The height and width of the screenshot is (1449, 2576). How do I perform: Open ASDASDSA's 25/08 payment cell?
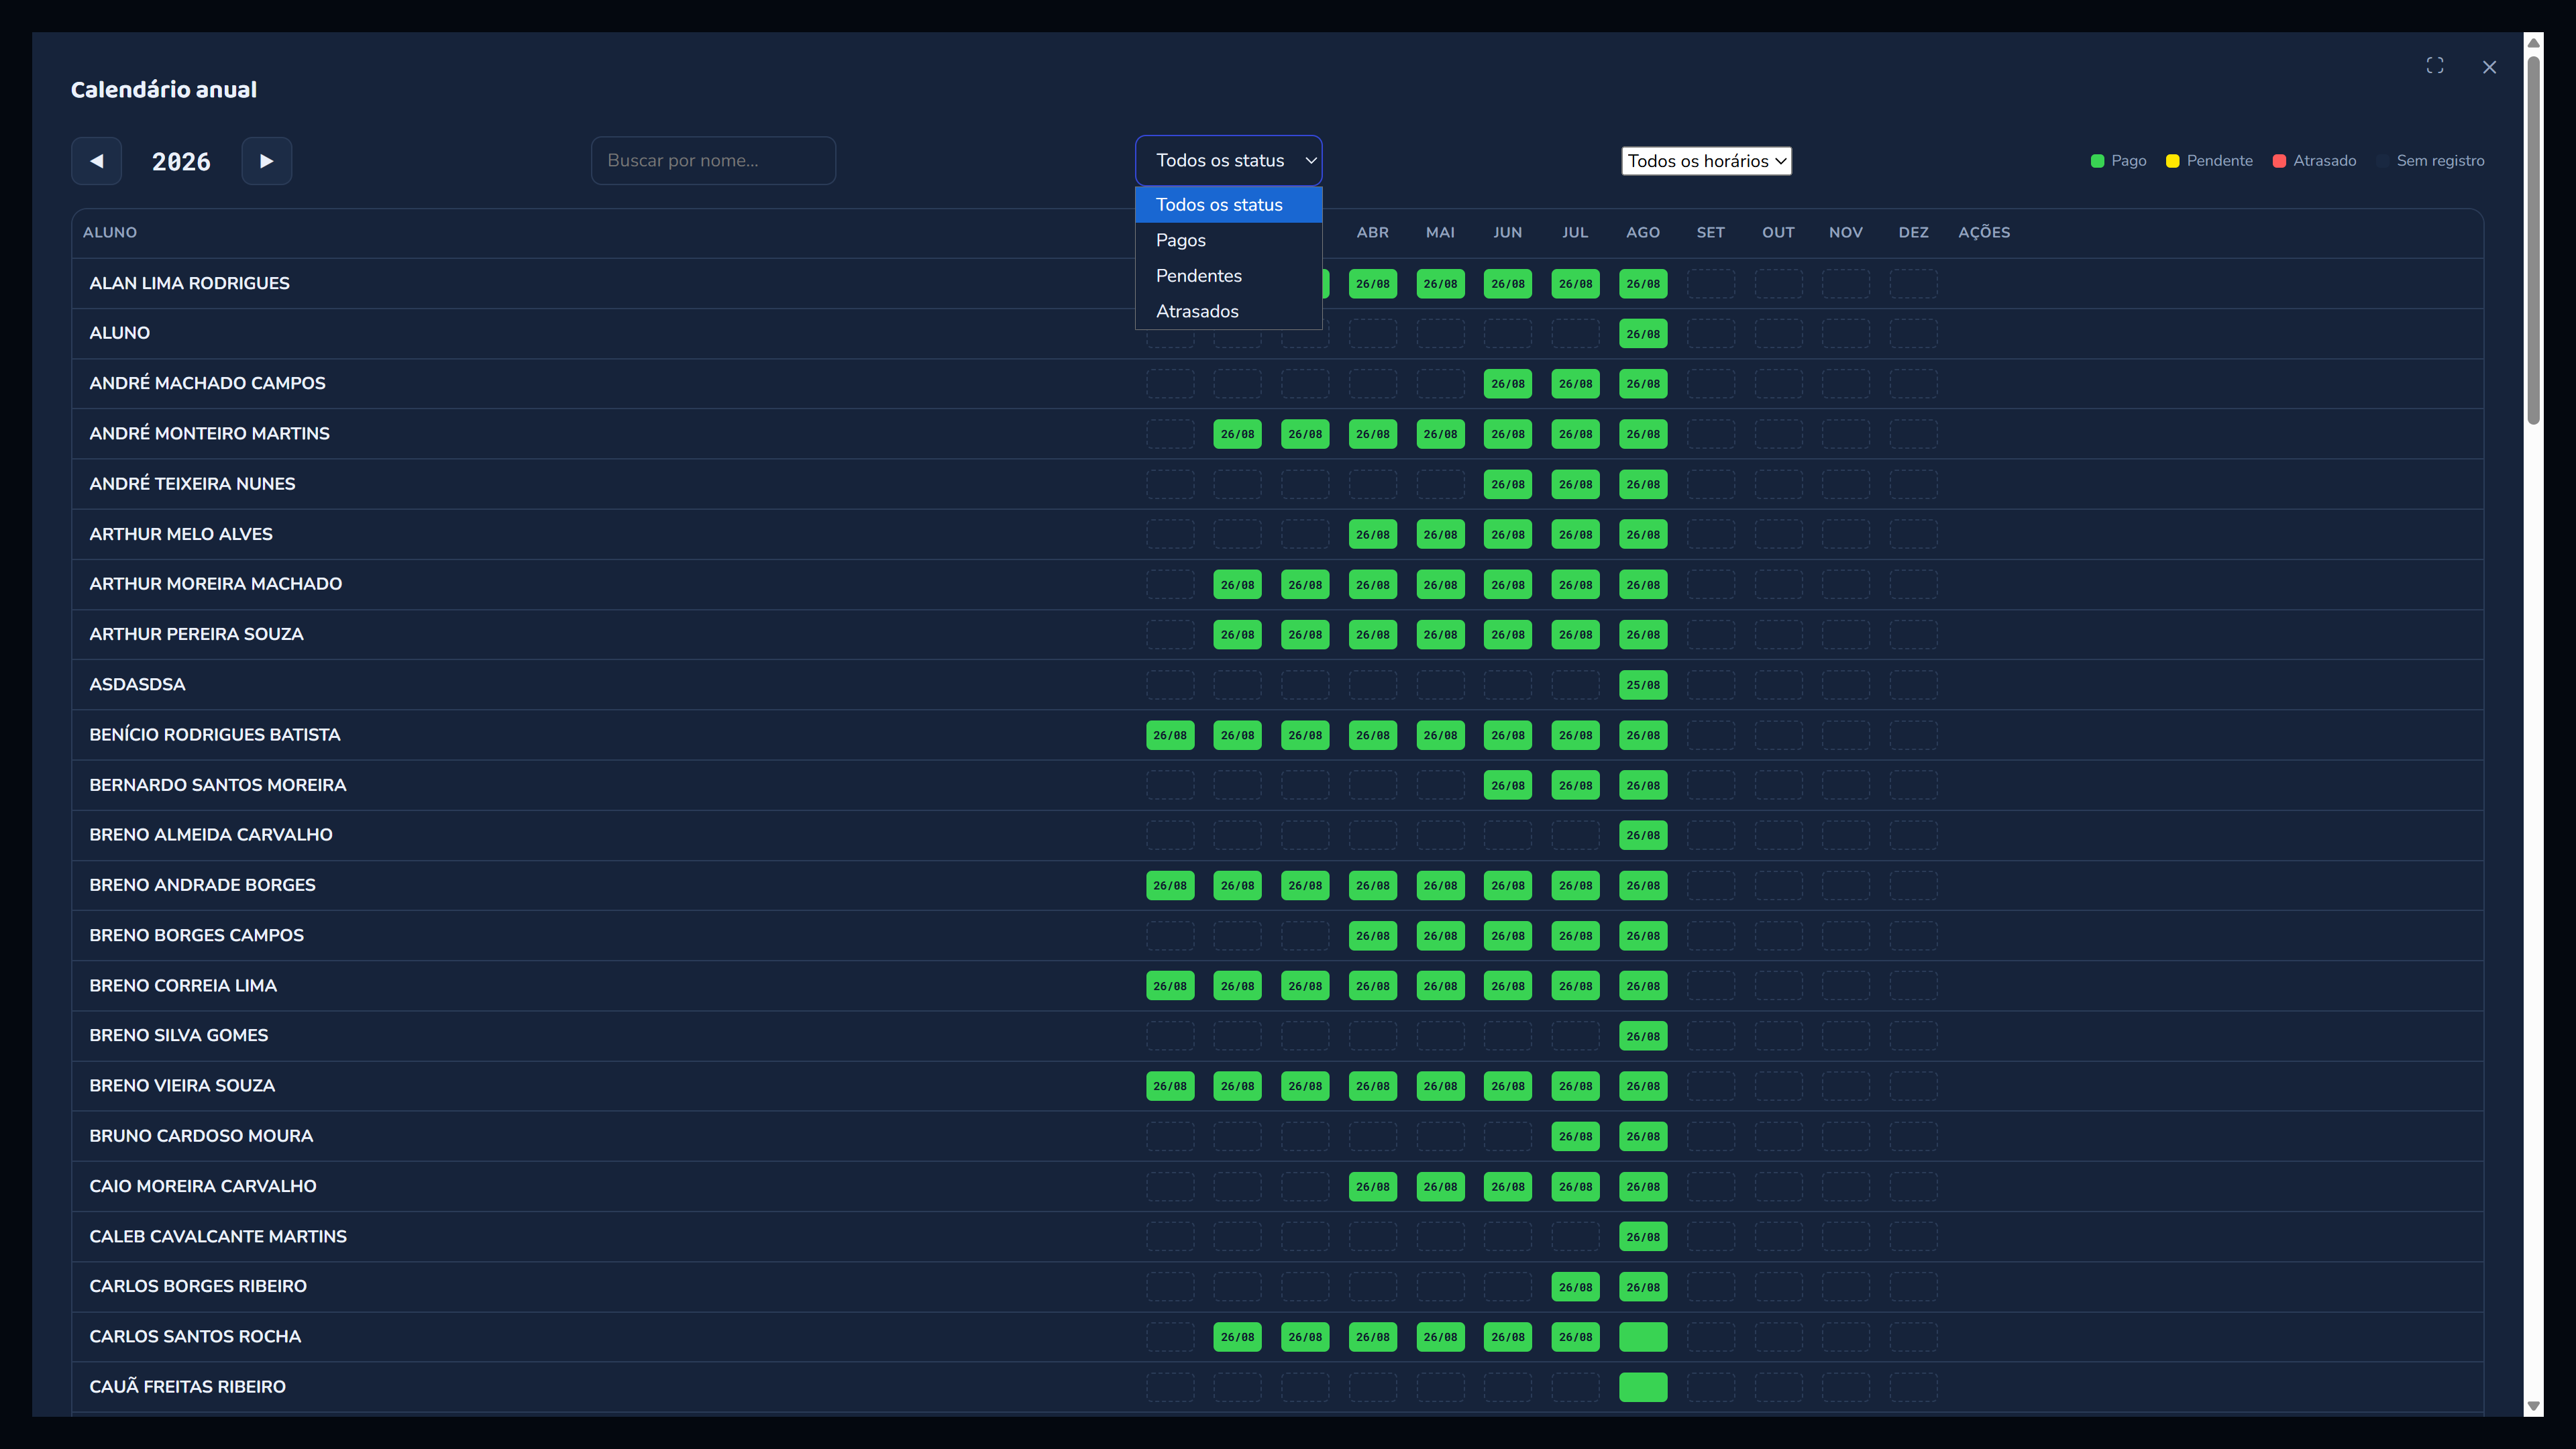(1642, 685)
